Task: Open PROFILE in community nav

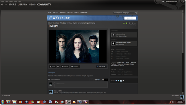Action: (x=56, y=13)
